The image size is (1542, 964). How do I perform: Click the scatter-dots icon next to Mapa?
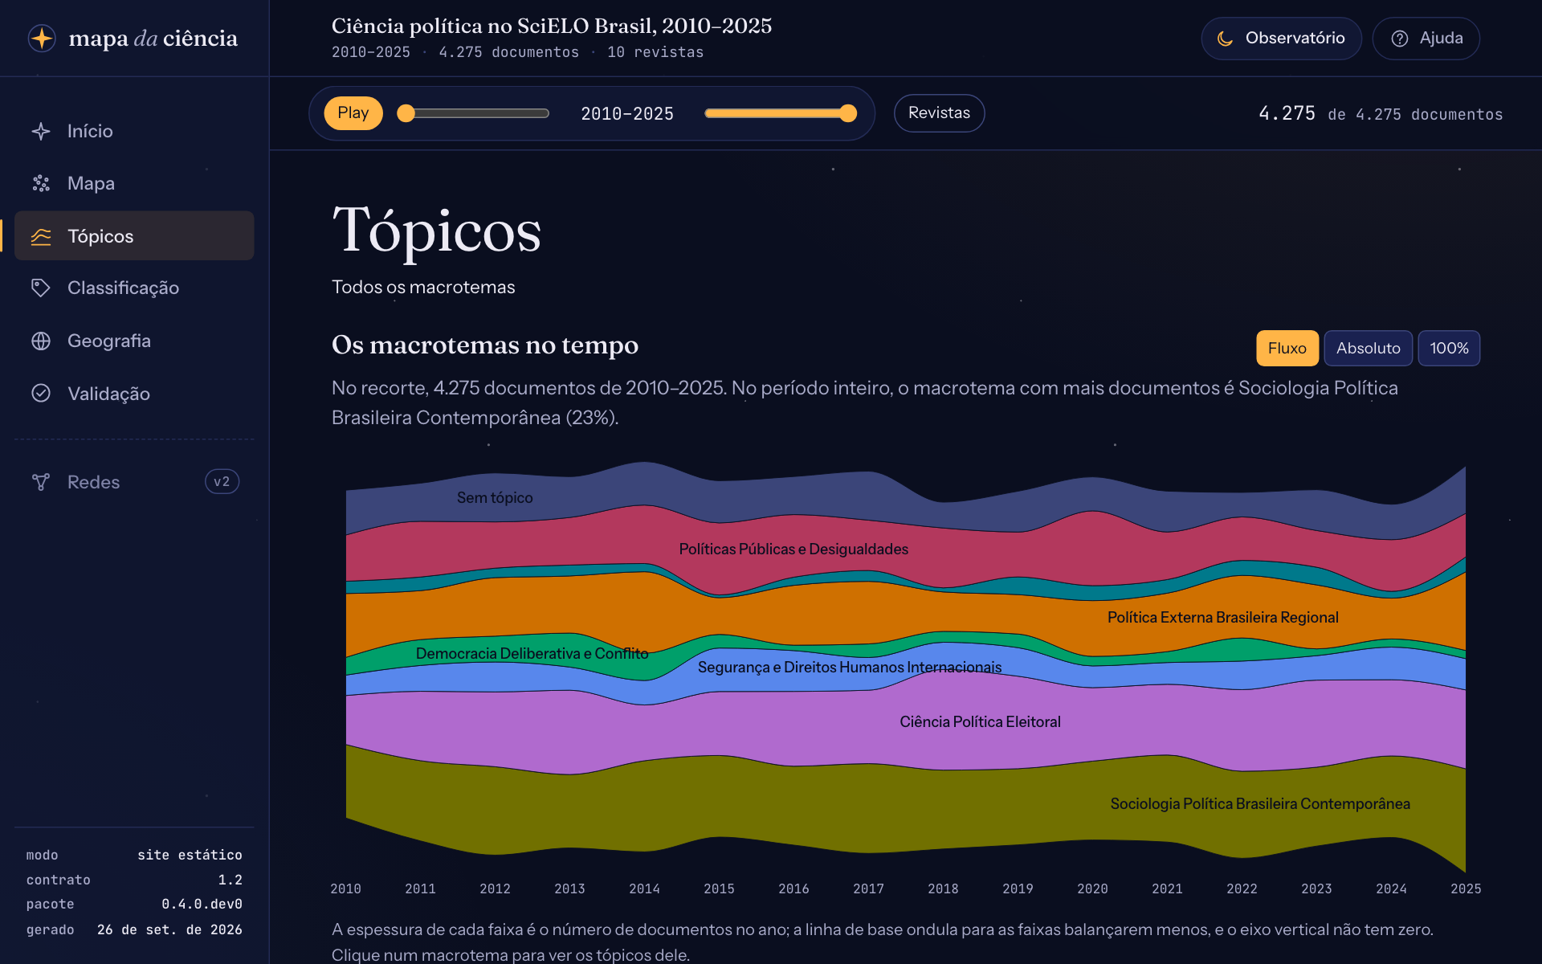(41, 183)
